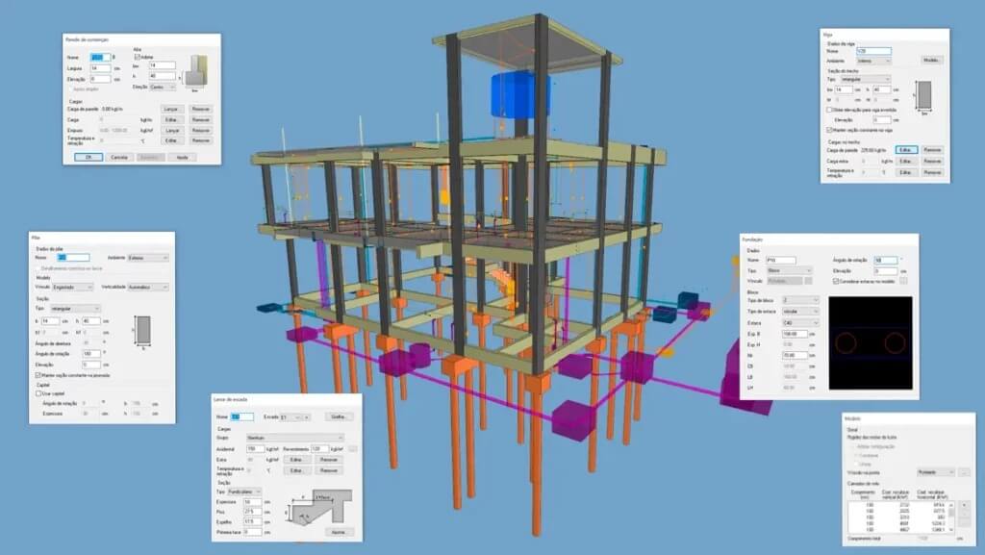The width and height of the screenshot is (985, 555).
Task: Open the Verticalidade dropdown in the Pilar dialog
Action: 148,287
